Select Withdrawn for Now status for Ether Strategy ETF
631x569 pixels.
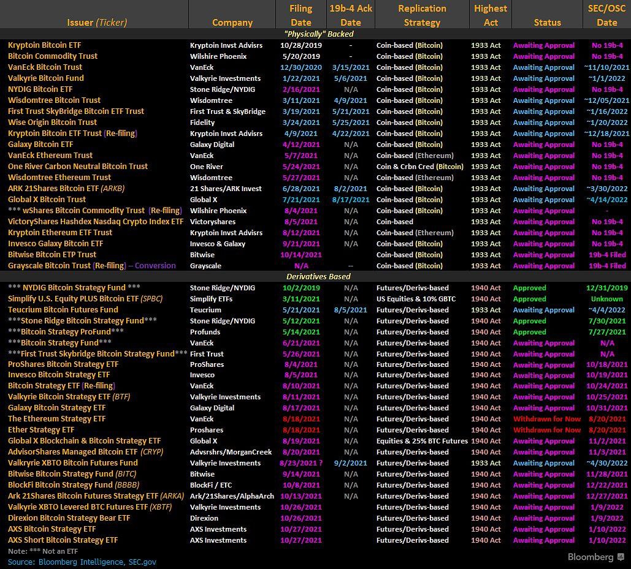tap(548, 430)
